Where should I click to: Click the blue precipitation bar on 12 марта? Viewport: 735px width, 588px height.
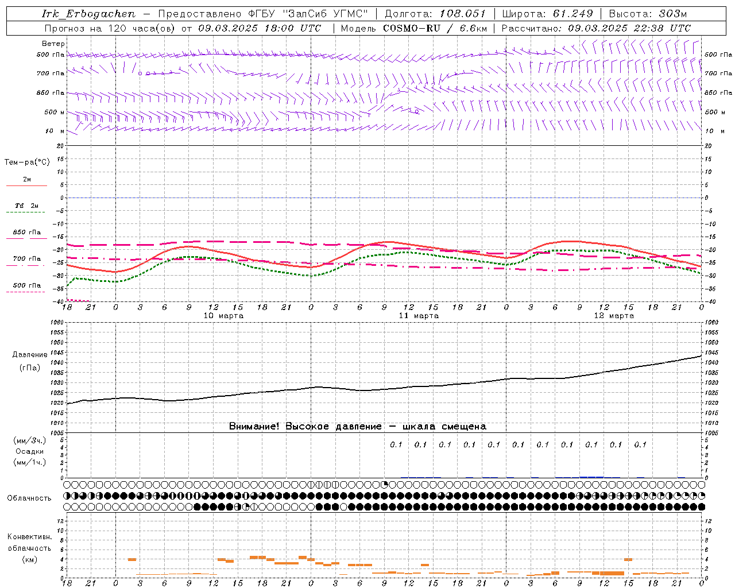(591, 477)
